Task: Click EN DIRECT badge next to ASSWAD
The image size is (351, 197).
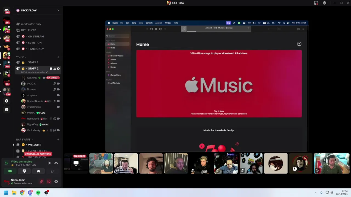Action: [53, 78]
